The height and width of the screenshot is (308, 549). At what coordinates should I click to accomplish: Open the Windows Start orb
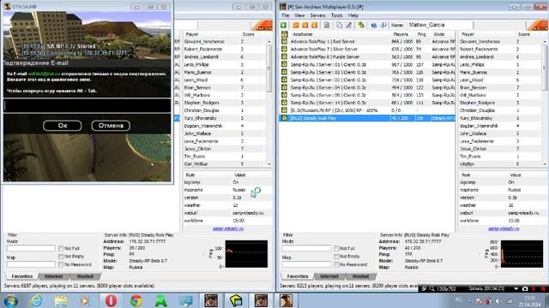(11, 300)
